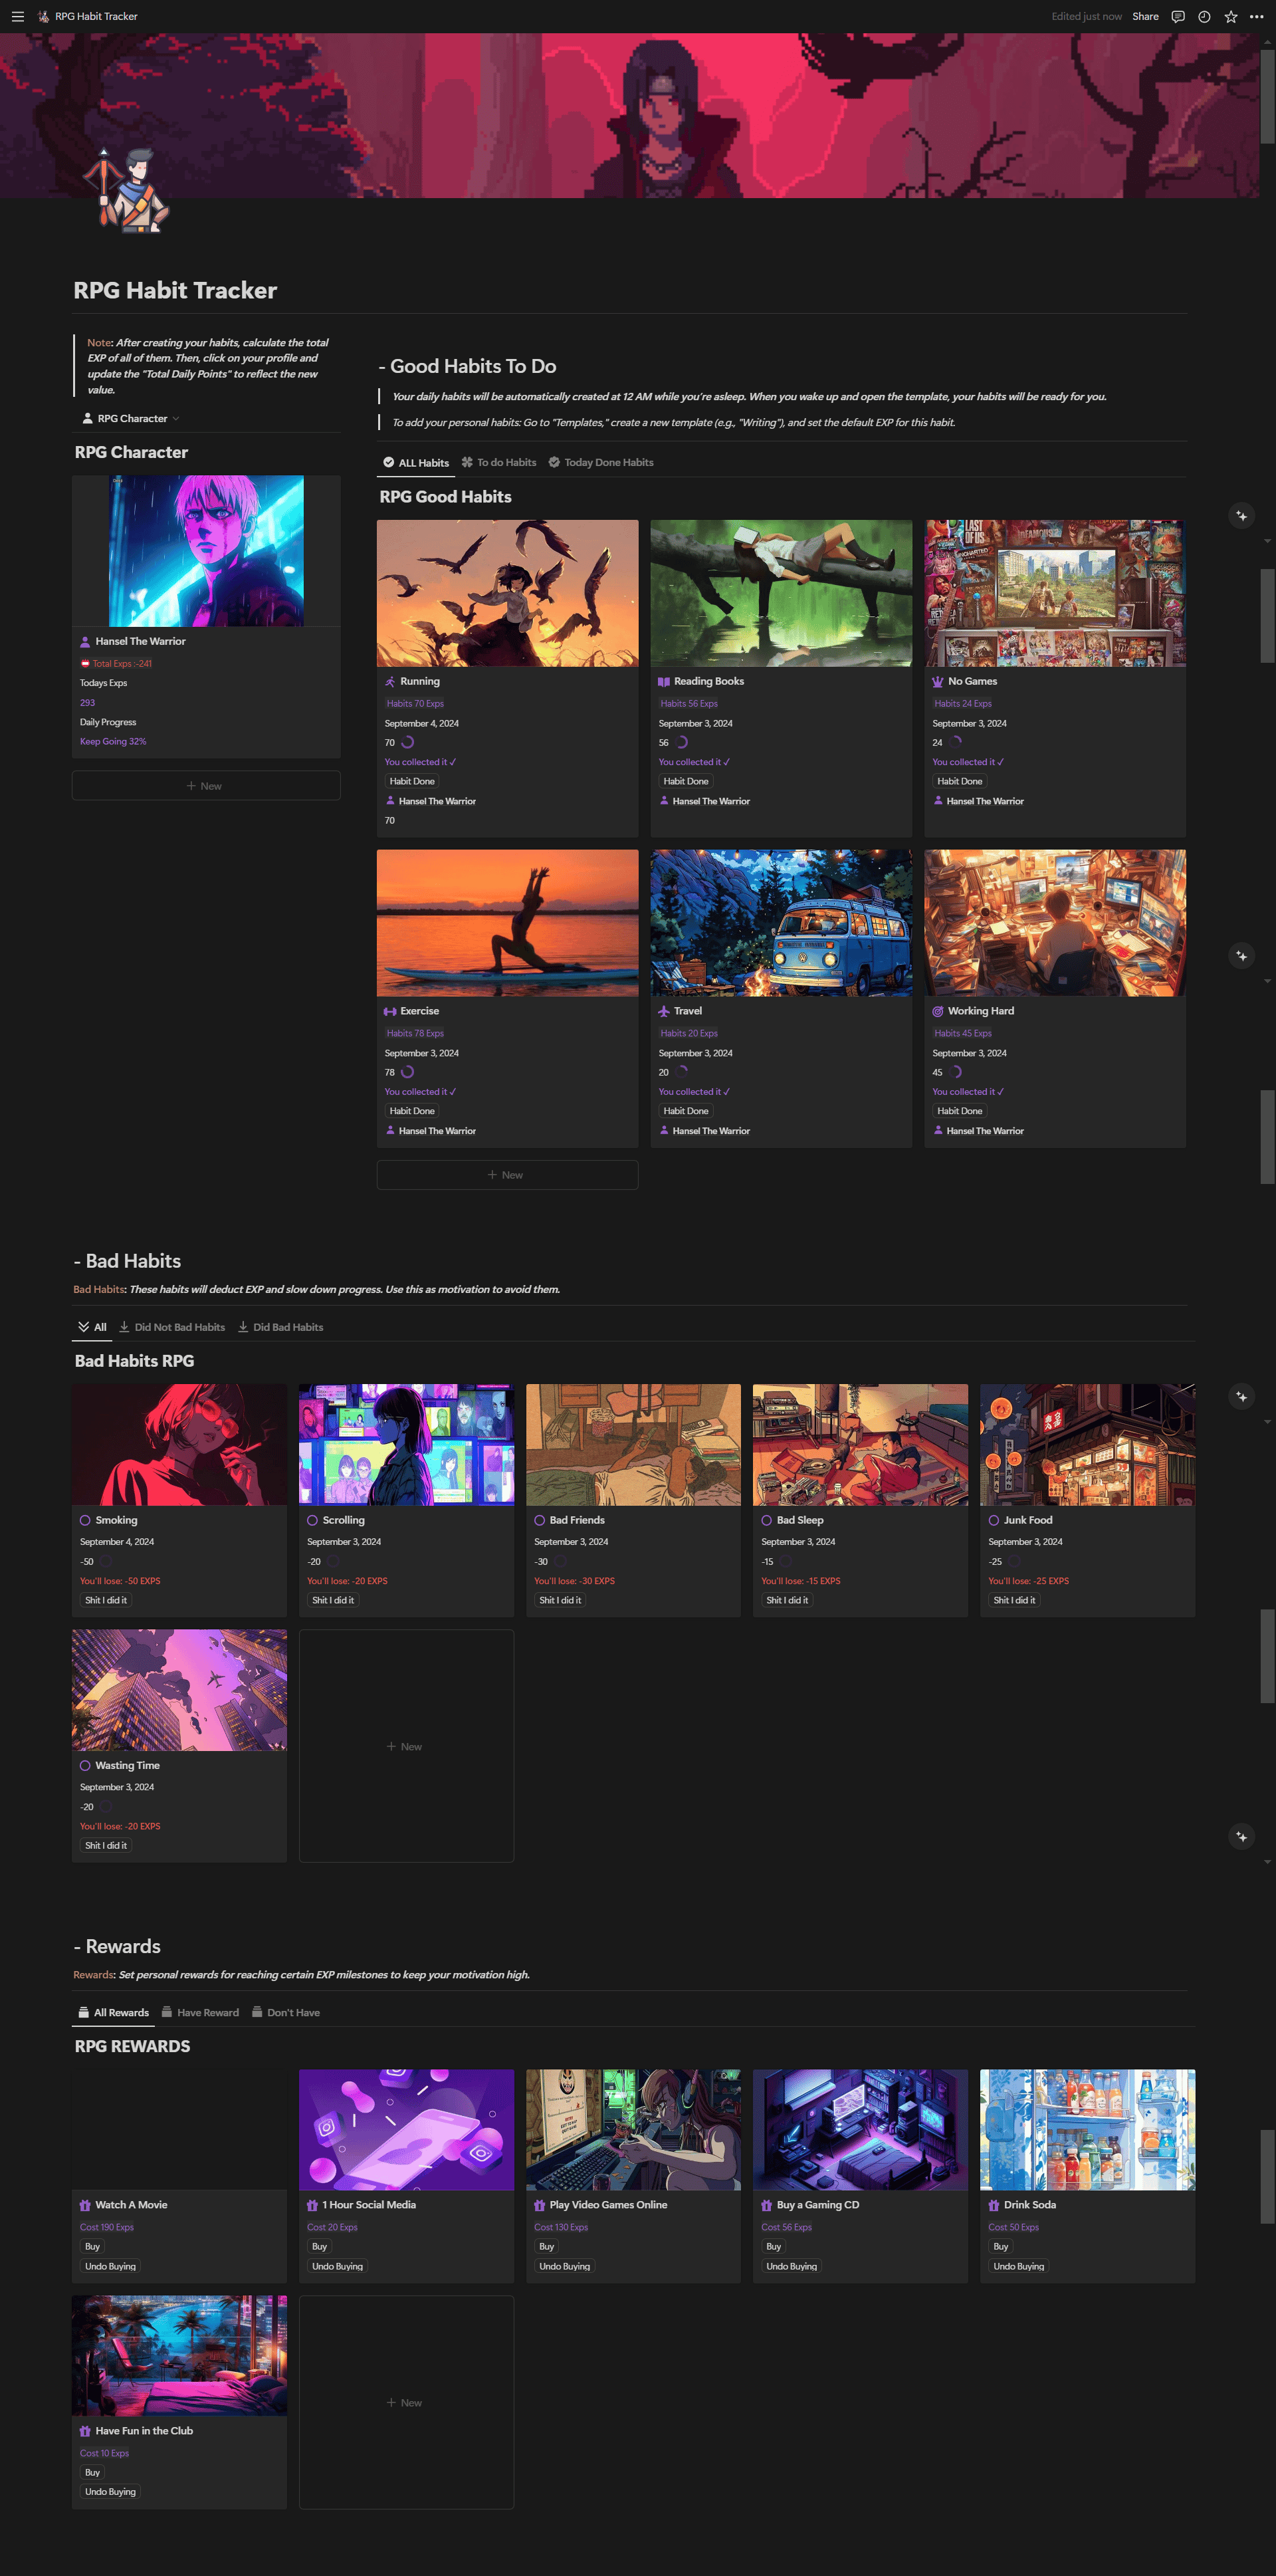The height and width of the screenshot is (2576, 1276).
Task: Click Buy on Watch A Movie reward
Action: coord(92,2246)
